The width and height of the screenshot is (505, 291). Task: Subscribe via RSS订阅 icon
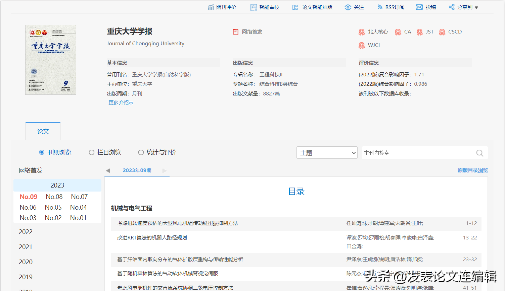(380, 7)
